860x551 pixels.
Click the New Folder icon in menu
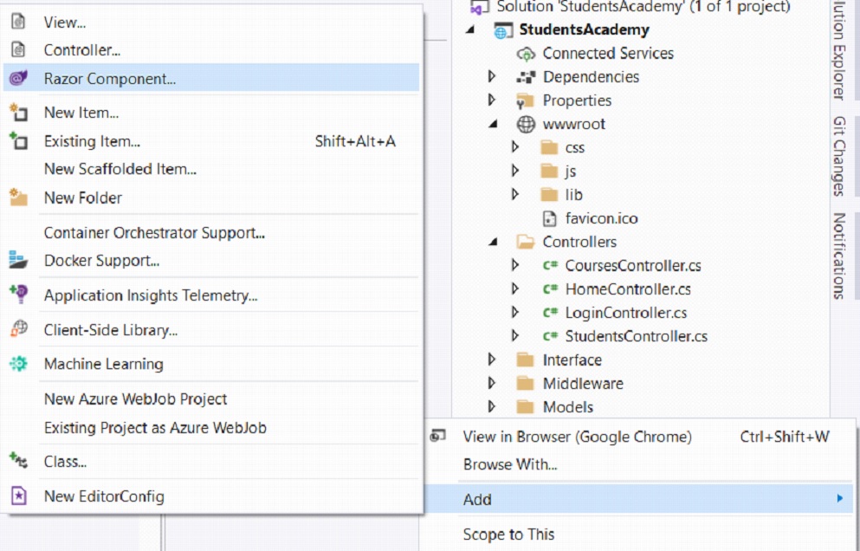pyautogui.click(x=19, y=197)
